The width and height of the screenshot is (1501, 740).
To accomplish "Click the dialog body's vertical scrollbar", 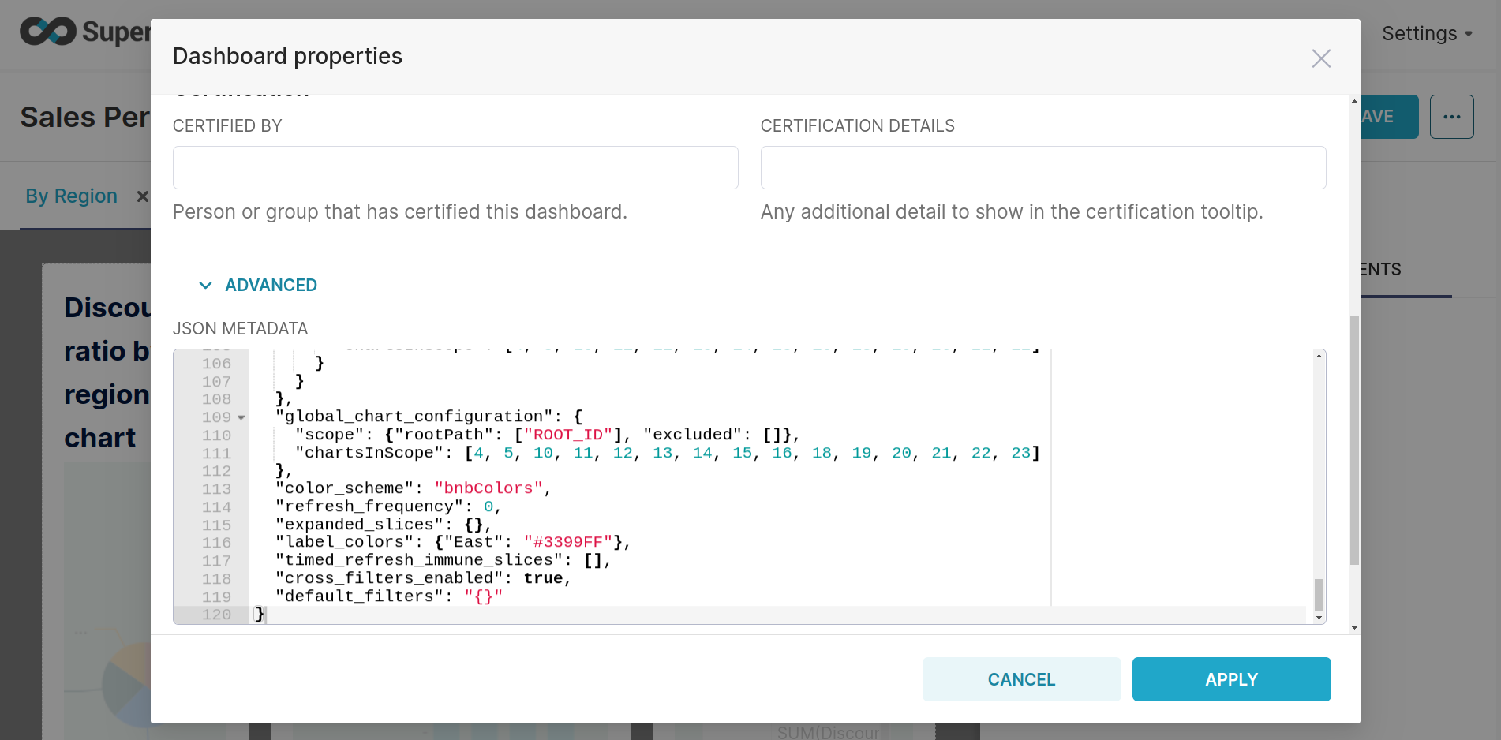I will pos(1354,440).
